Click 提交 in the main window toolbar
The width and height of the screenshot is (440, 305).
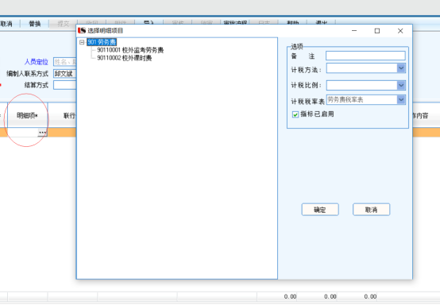(x=64, y=24)
